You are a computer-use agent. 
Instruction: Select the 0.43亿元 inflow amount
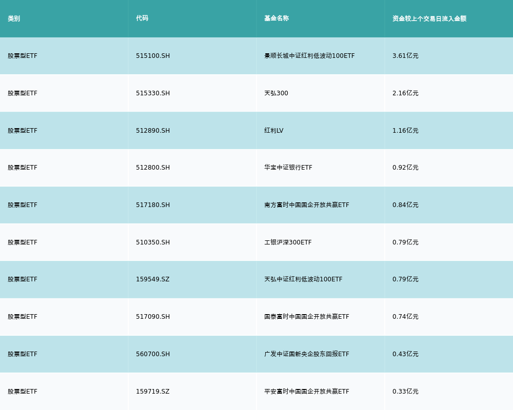click(405, 354)
